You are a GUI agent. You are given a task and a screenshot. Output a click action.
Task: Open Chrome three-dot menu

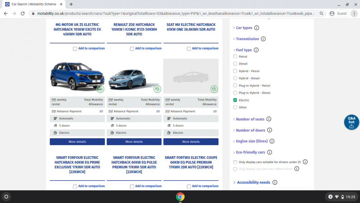click(354, 14)
